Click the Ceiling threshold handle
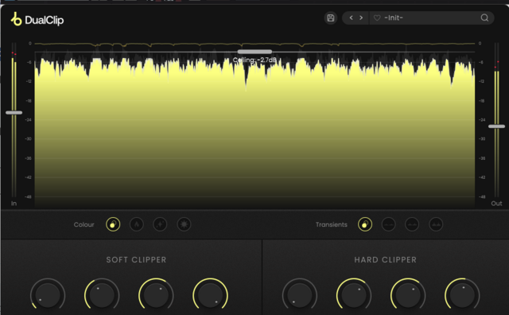This screenshot has width=509, height=315. pyautogui.click(x=254, y=52)
